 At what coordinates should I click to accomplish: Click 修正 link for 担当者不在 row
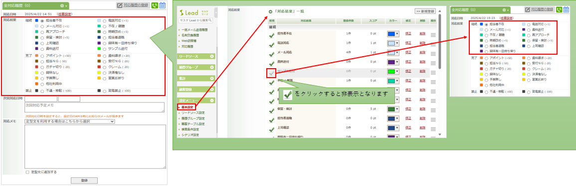pos(408,34)
